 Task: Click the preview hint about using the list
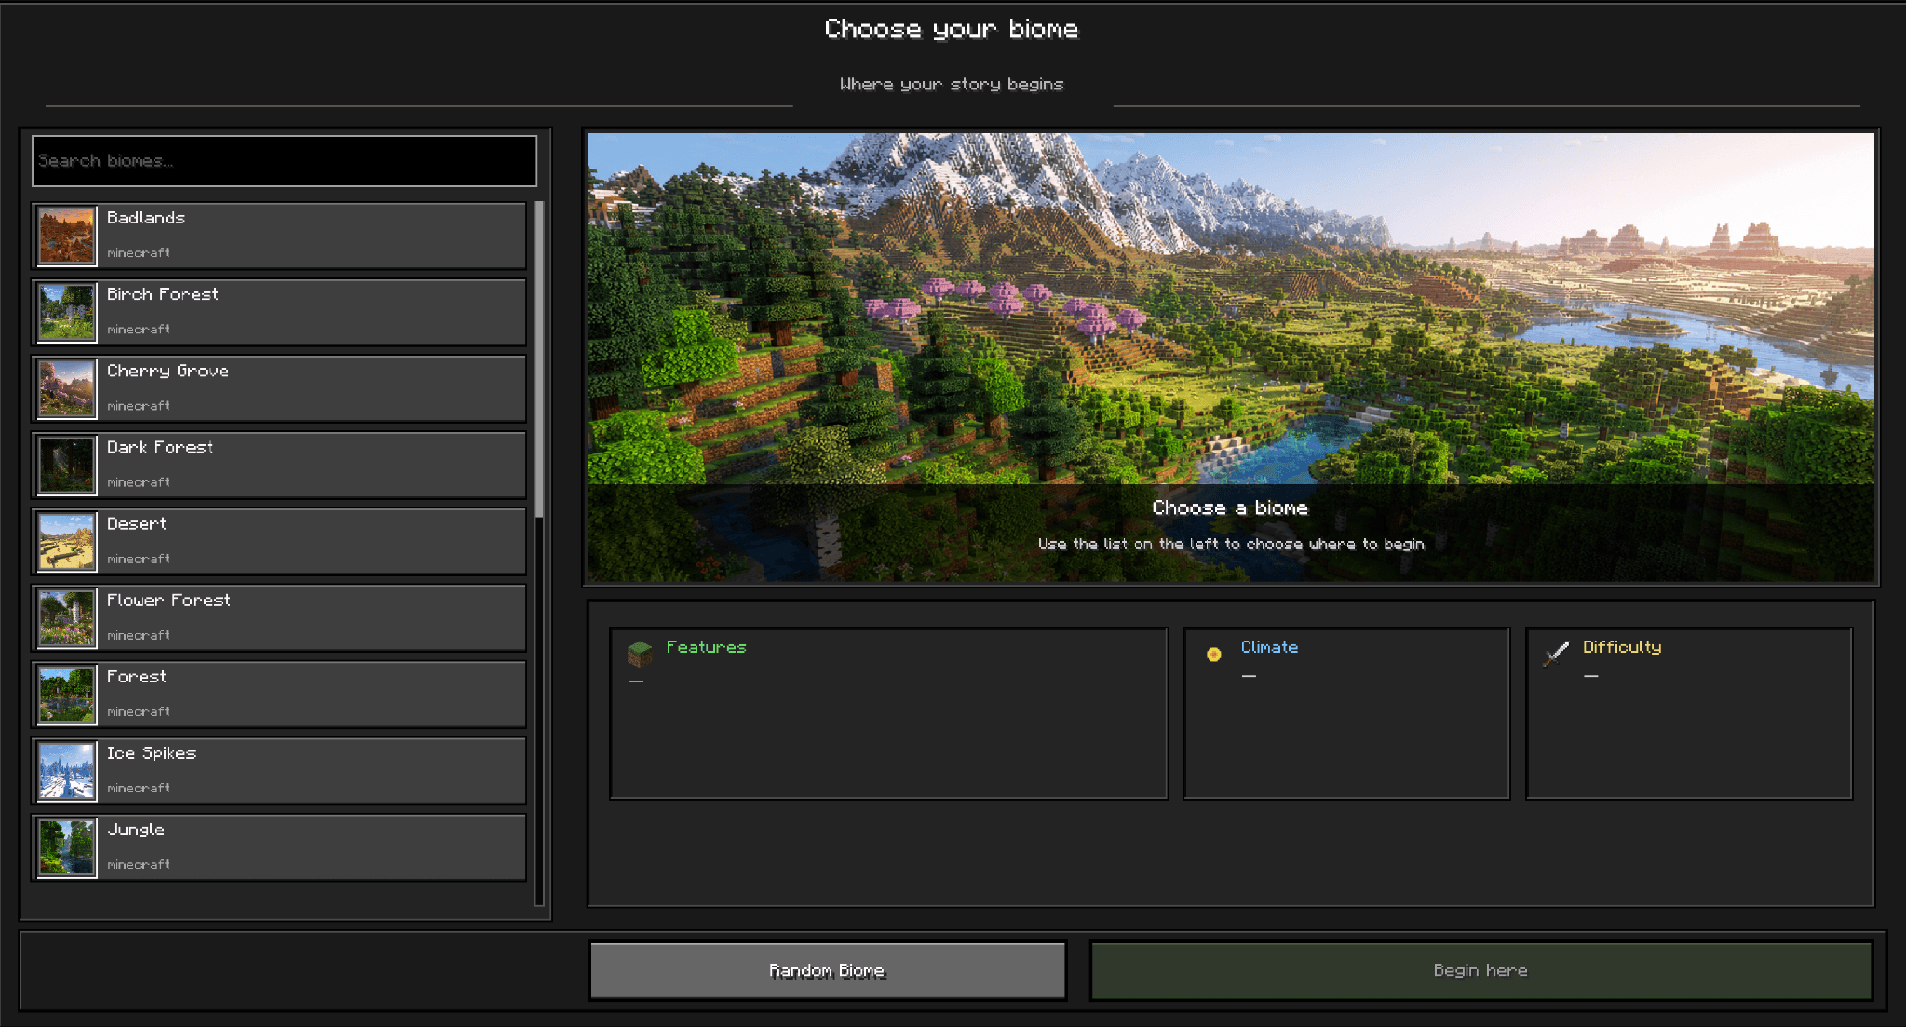coord(1231,544)
